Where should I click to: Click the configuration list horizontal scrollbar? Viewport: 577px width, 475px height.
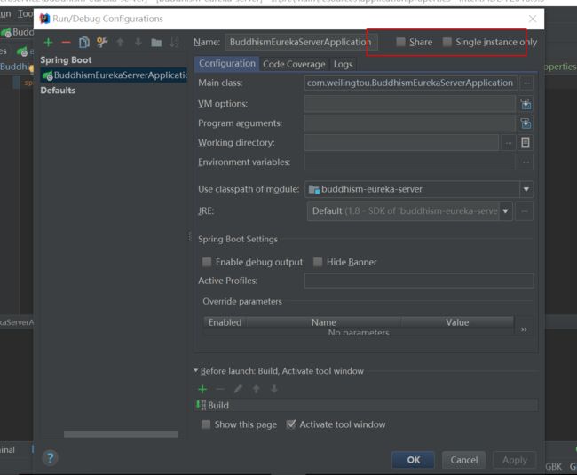click(121, 434)
